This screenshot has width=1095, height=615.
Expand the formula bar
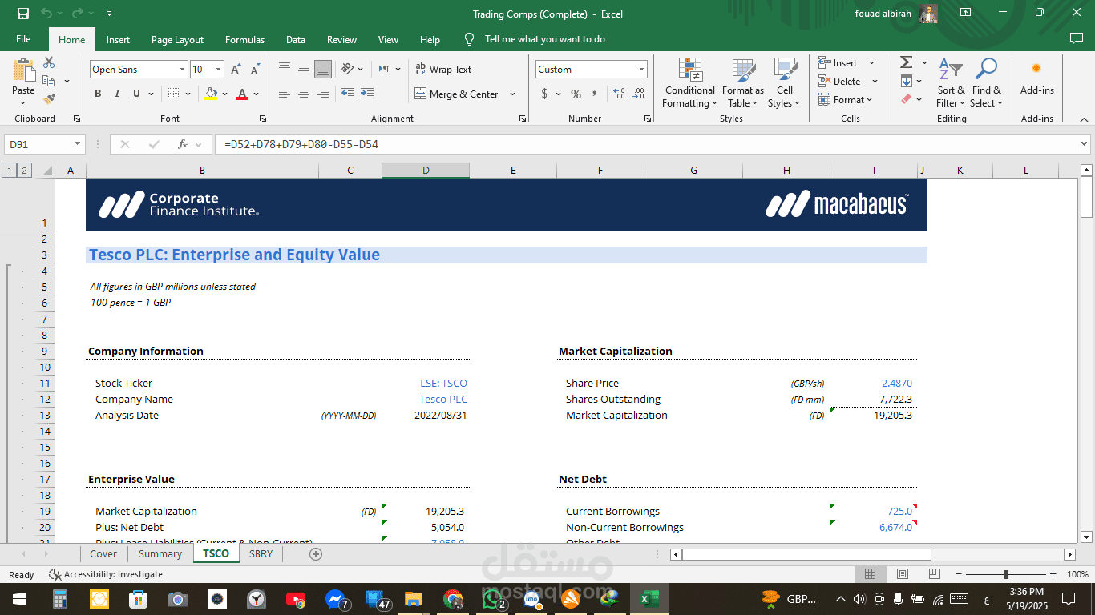pos(1085,144)
